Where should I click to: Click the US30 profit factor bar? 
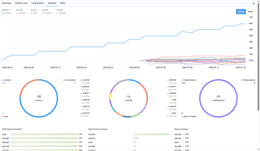tap(44, 134)
